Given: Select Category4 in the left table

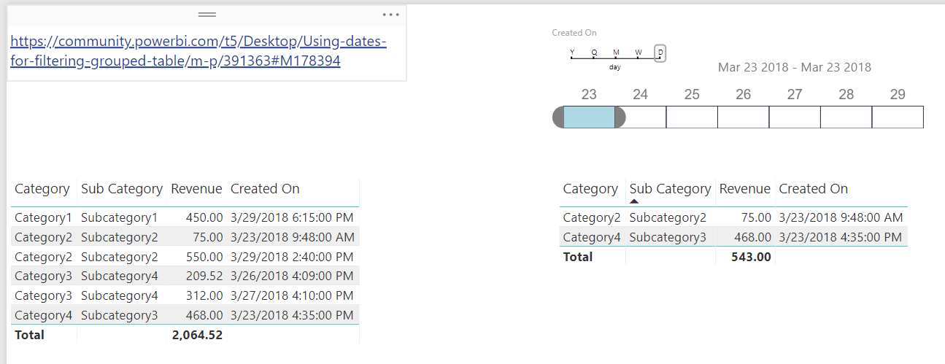Looking at the screenshot, I should [x=44, y=315].
